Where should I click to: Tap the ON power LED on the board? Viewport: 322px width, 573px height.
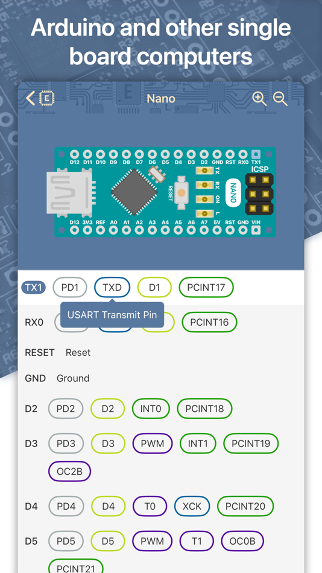(x=204, y=199)
